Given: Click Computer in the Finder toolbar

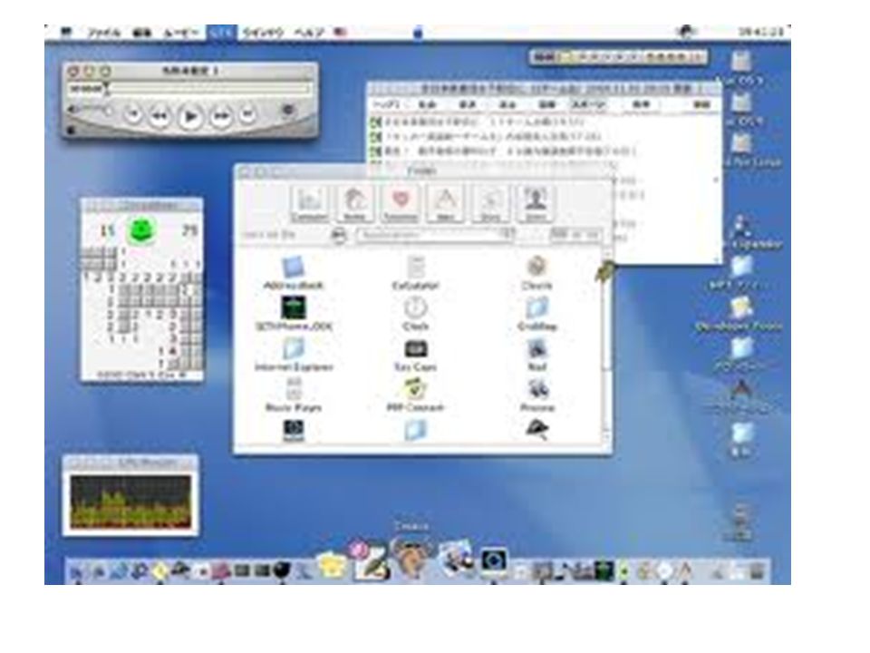Looking at the screenshot, I should [x=309, y=204].
